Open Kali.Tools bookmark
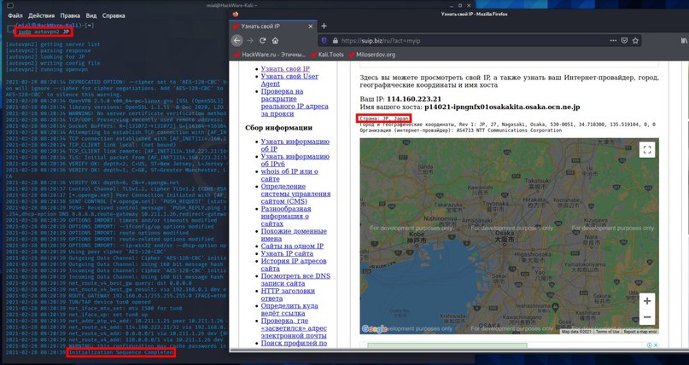This screenshot has height=365, width=689. point(327,55)
